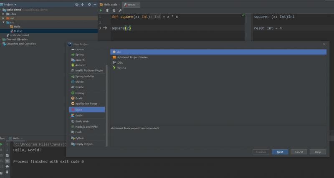Expand the .idea folder

click(x=3, y=14)
